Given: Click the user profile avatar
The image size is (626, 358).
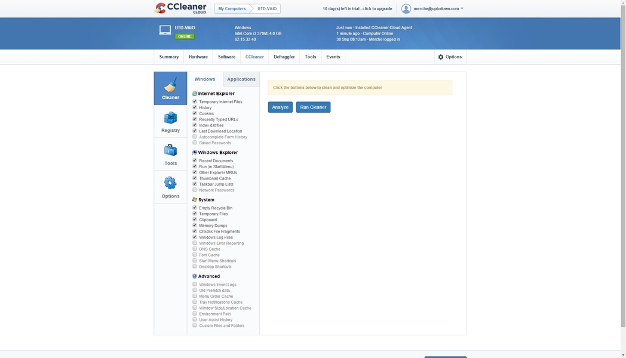Looking at the screenshot, I should pyautogui.click(x=406, y=8).
